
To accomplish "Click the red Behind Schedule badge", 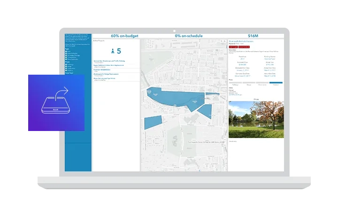I will tap(244, 47).
